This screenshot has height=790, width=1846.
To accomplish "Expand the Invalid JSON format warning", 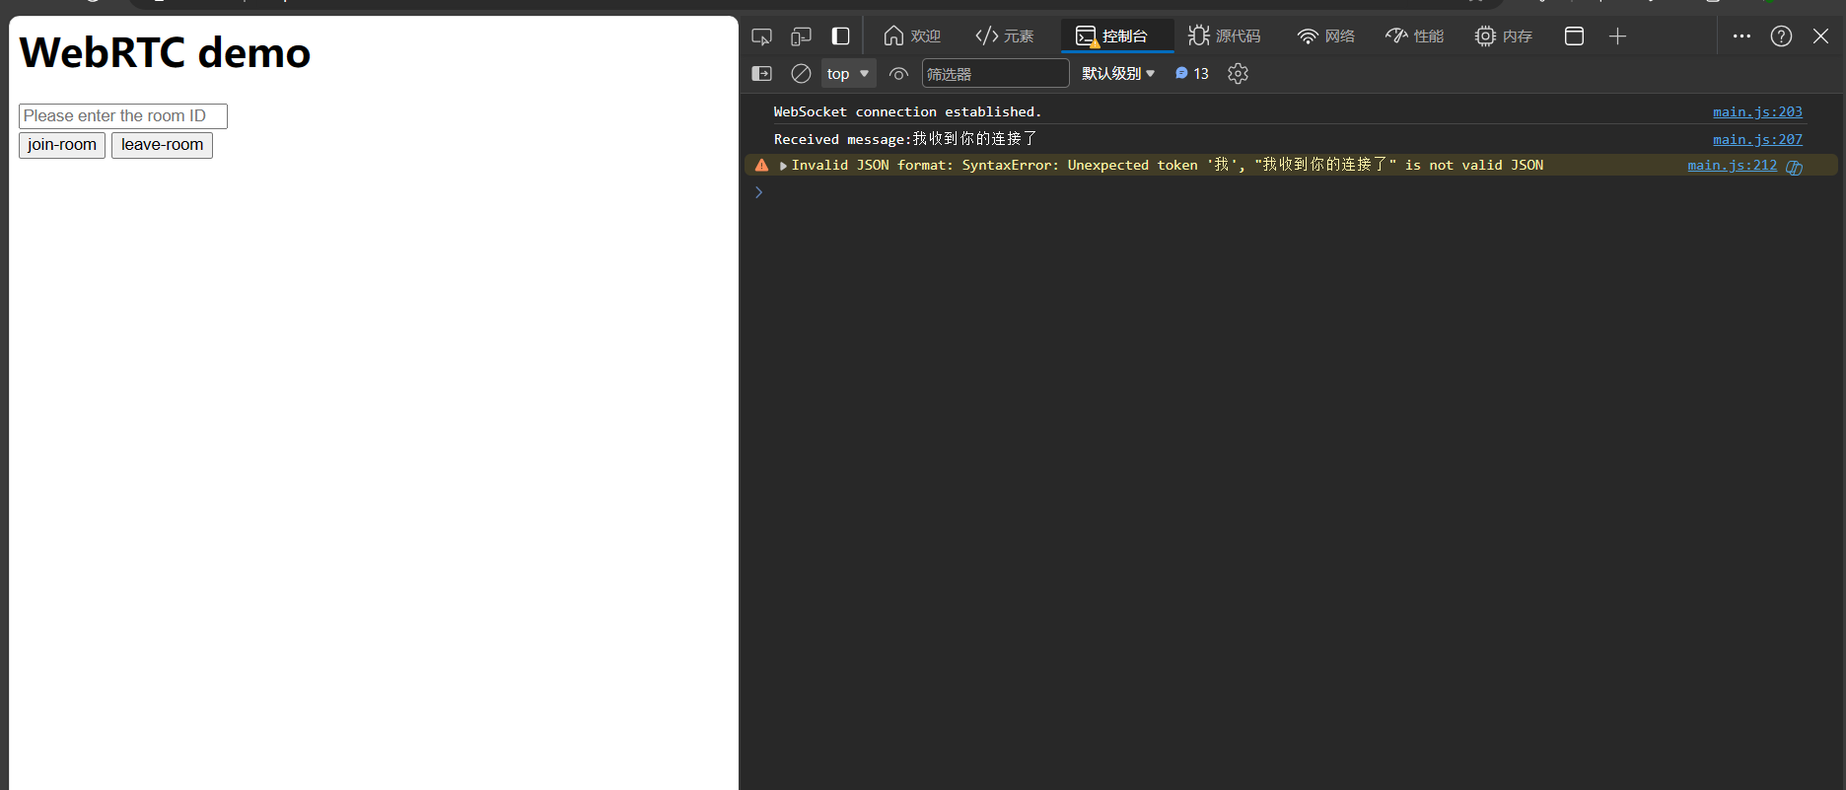I will point(783,166).
